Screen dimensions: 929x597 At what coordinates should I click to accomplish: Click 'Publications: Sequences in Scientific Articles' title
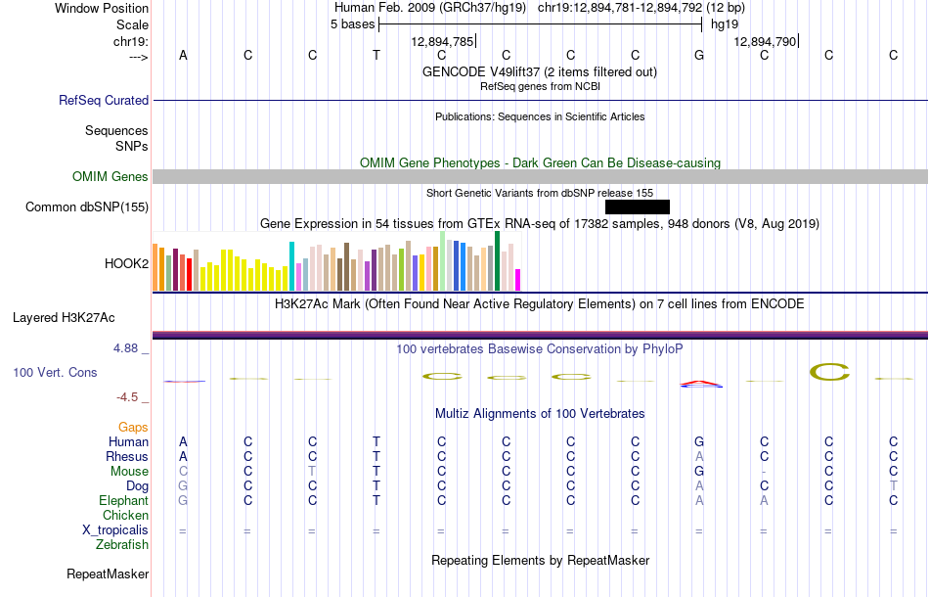pos(540,116)
